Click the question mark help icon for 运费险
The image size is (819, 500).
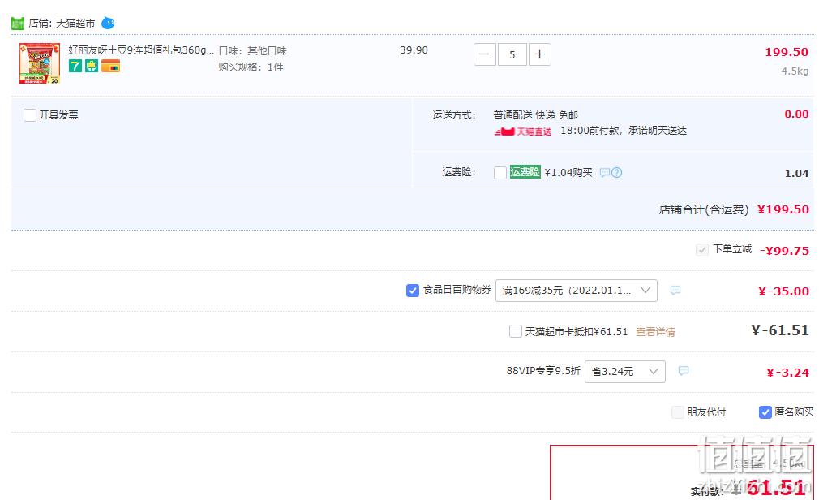pyautogui.click(x=617, y=173)
